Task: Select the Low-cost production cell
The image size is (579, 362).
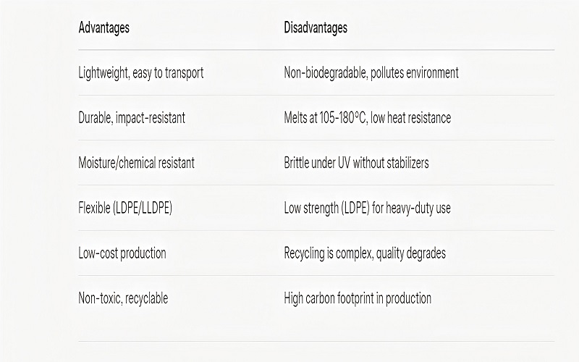Action: (x=122, y=253)
